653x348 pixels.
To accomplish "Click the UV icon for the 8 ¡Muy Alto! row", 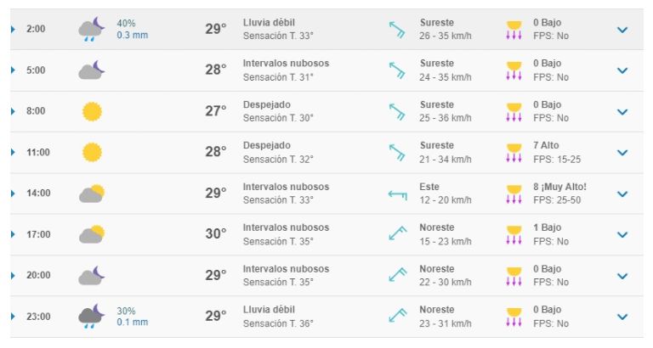I will 514,194.
